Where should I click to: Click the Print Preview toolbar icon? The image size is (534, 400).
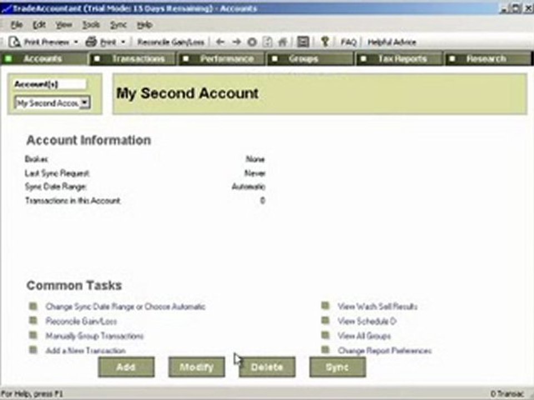(14, 42)
